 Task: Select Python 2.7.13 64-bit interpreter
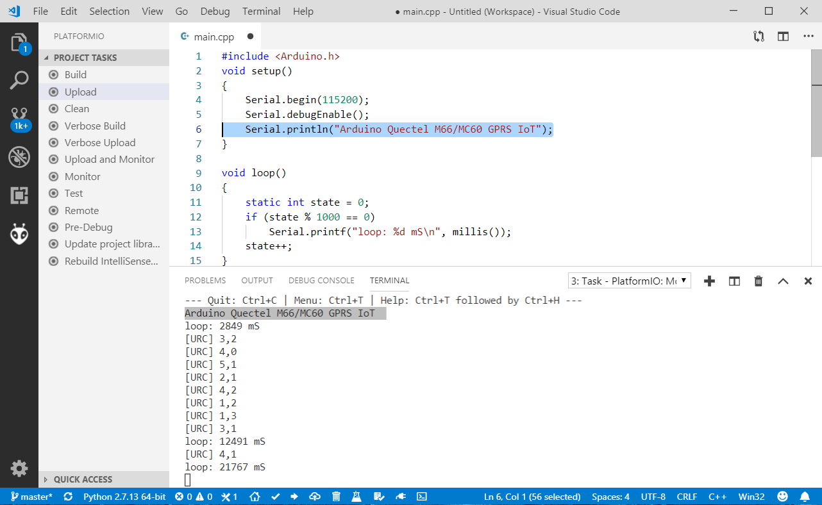124,497
